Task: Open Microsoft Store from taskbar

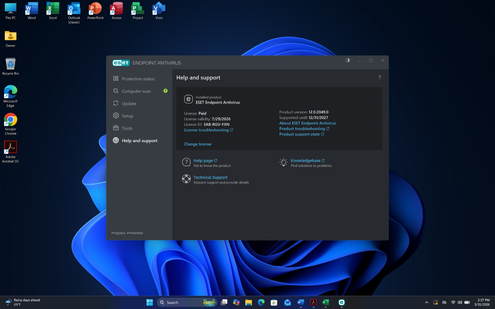Action: [274, 303]
